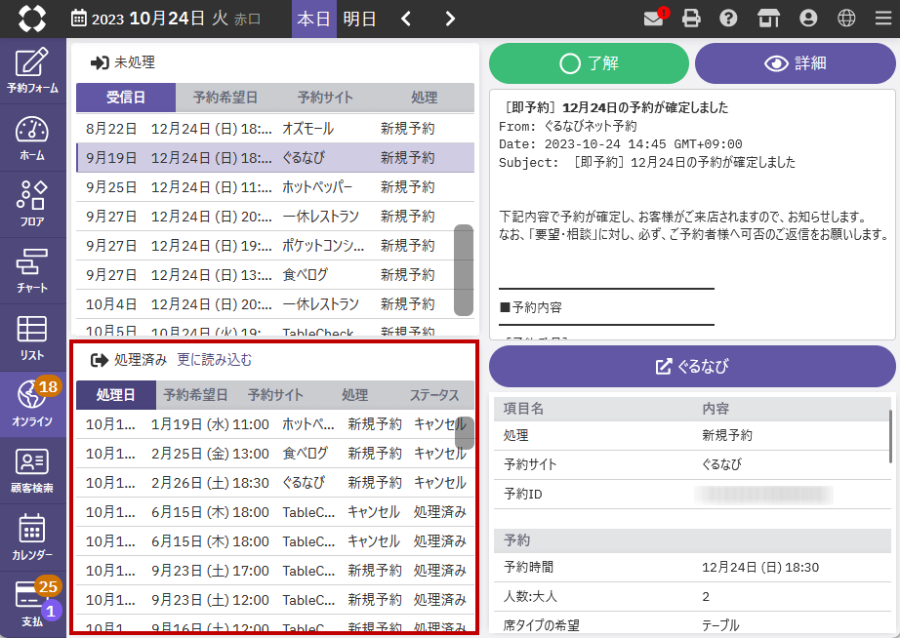Sort by 受信日 column header
The width and height of the screenshot is (900, 638).
(126, 98)
